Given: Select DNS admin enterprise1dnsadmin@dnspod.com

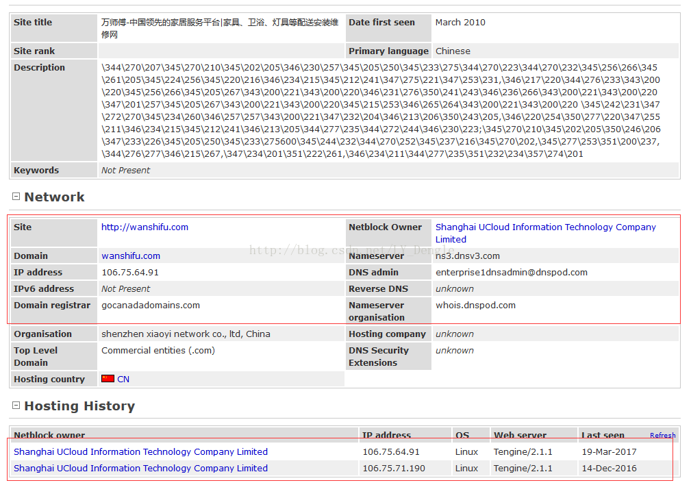Looking at the screenshot, I should [511, 272].
